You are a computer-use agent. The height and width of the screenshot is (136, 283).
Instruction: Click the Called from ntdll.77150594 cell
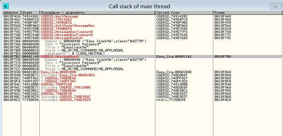171,100
